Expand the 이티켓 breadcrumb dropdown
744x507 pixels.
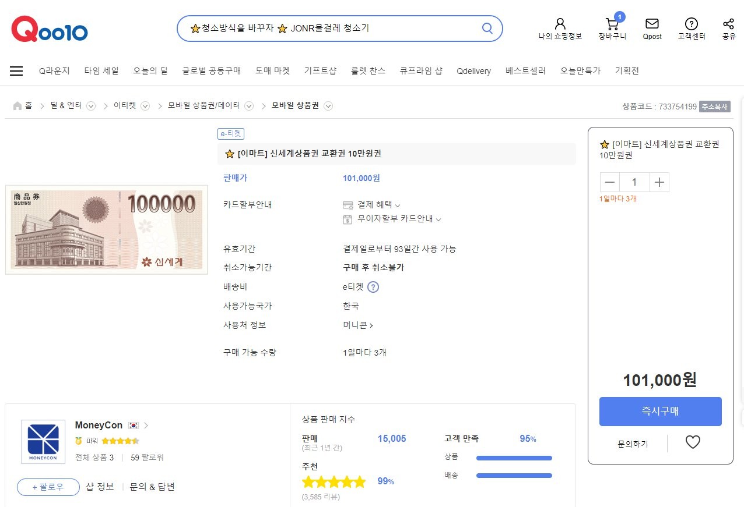pyautogui.click(x=145, y=106)
